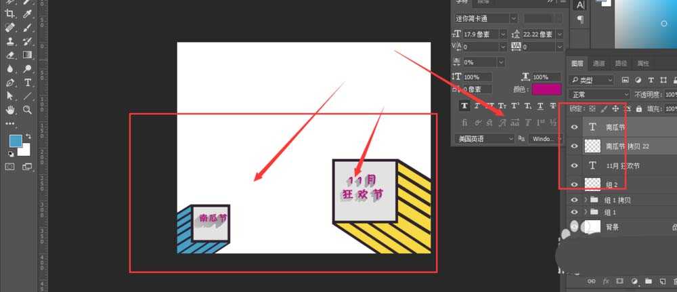Screen dimensions: 677x292
Task: Open the Edit Toolbar three-dots menu
Action: click(x=10, y=123)
